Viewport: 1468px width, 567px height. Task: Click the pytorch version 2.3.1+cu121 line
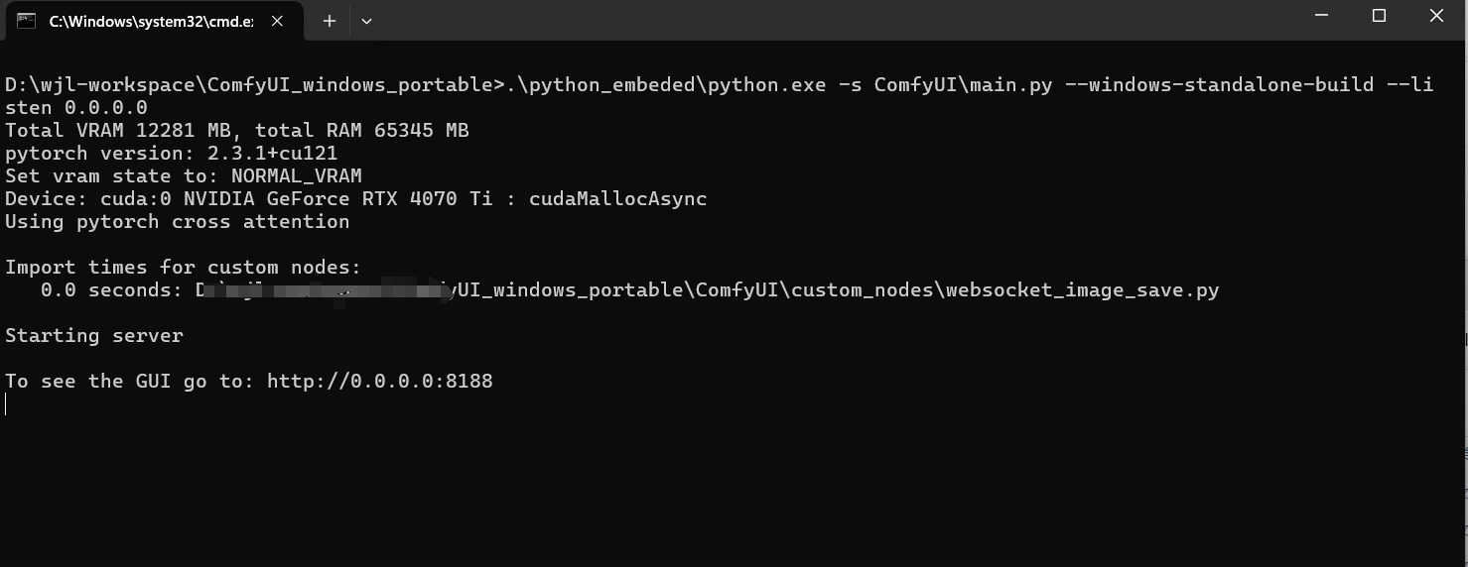[x=171, y=154]
